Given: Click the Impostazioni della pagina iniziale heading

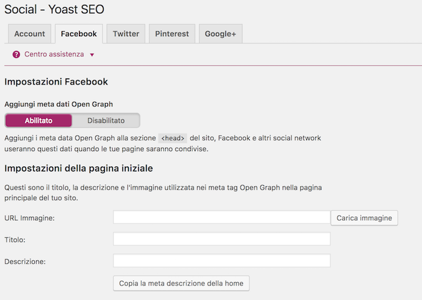Looking at the screenshot, I should [78, 168].
